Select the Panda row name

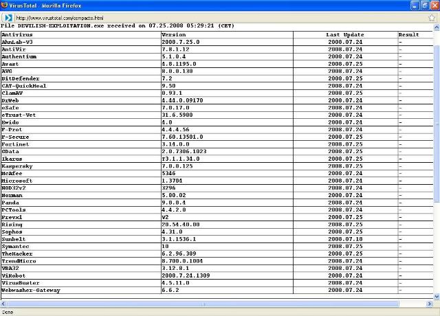coord(10,203)
